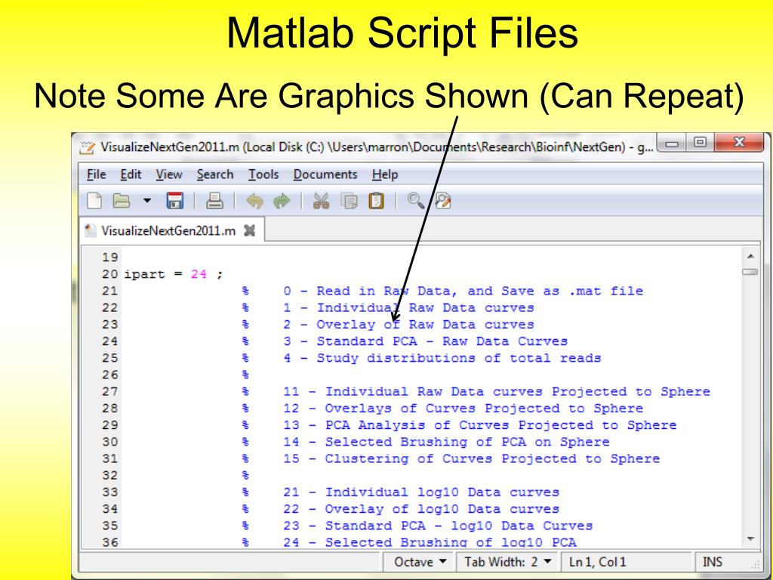Viewport: 773px width, 580px height.
Task: Click 'Selected Brushing of PCA on Sphere'
Action: tap(447, 442)
